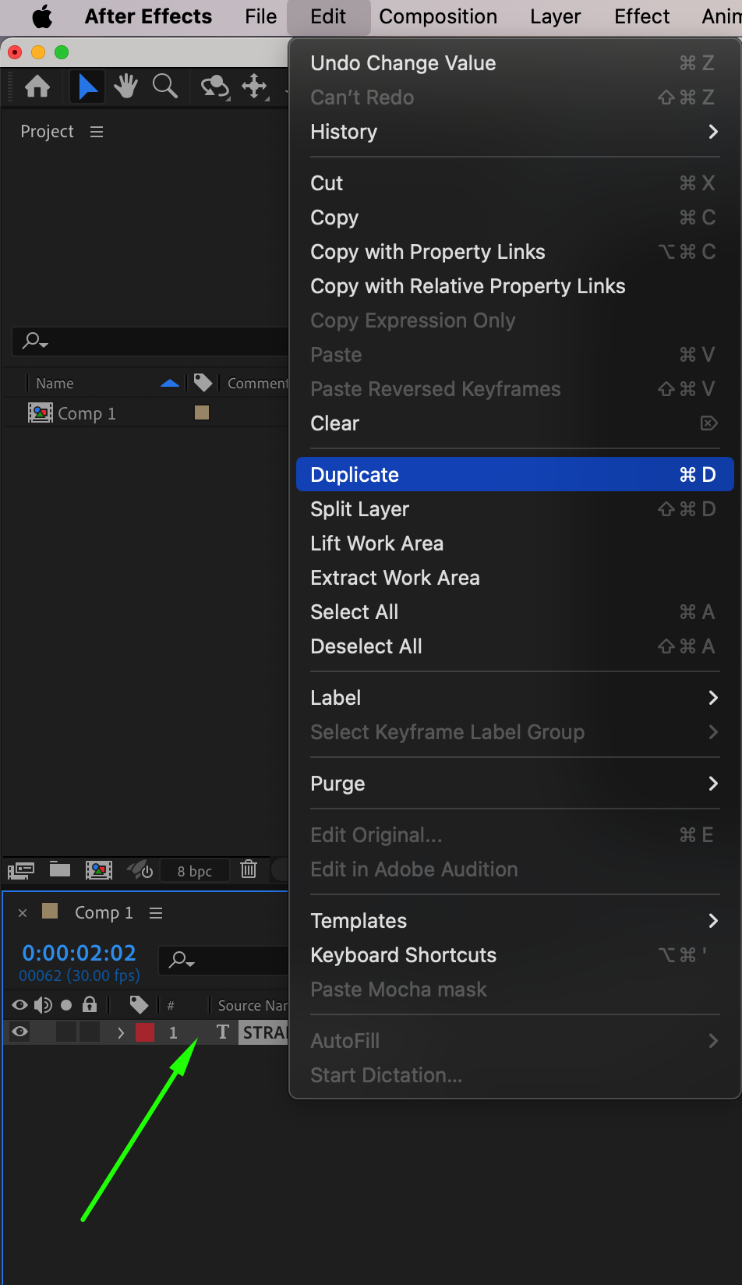
Task: Open the Project panel menu
Action: 97,132
